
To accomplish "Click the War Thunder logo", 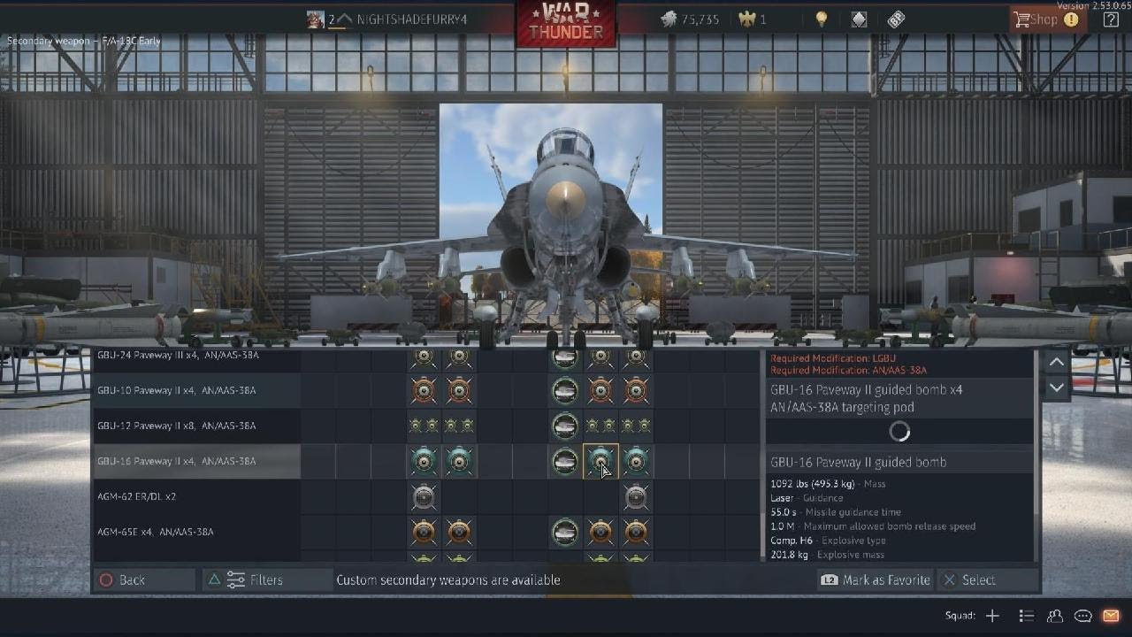I will click(566, 22).
